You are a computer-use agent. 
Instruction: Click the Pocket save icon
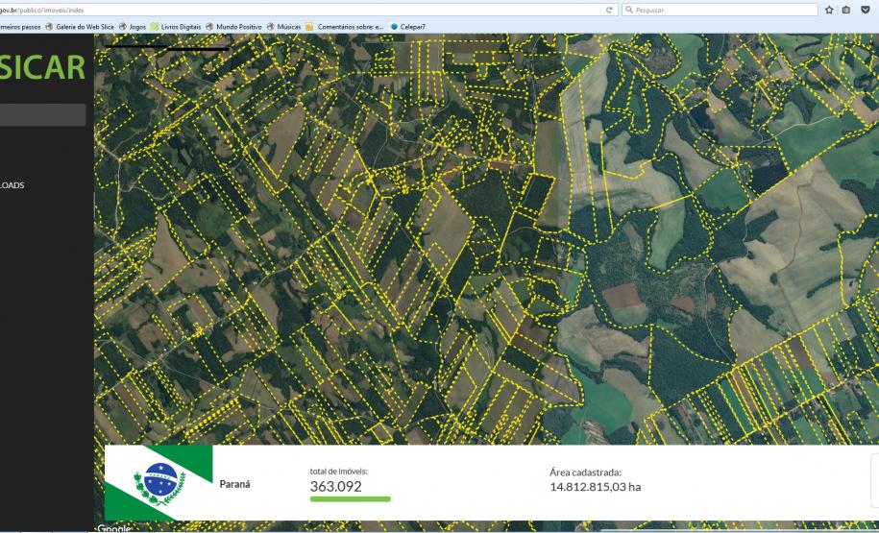tap(867, 10)
